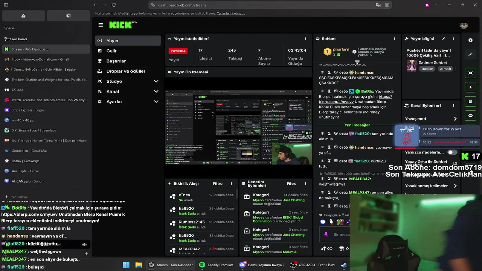Select the Ruthless2145 activity row

point(203,224)
